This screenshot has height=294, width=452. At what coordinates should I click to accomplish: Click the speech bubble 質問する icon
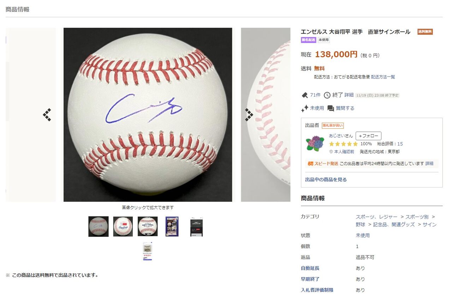click(x=331, y=108)
